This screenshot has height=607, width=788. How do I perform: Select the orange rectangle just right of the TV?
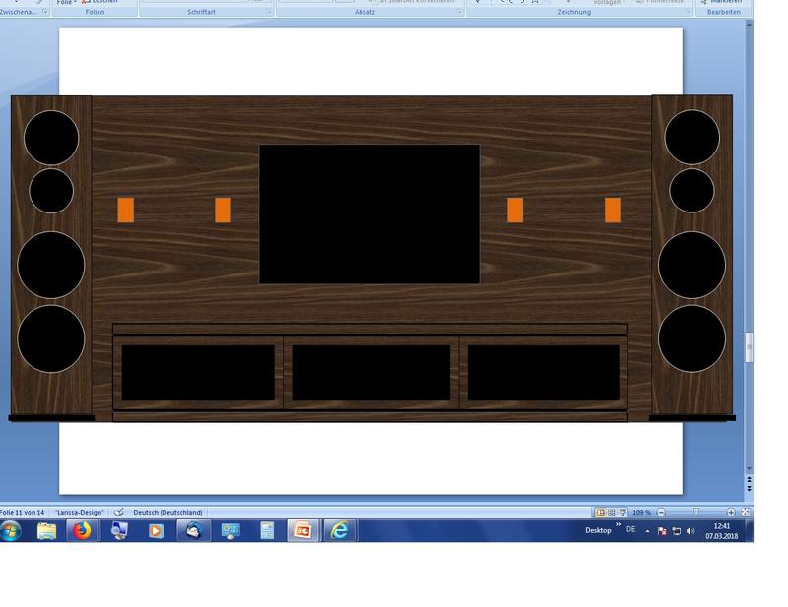click(x=515, y=210)
